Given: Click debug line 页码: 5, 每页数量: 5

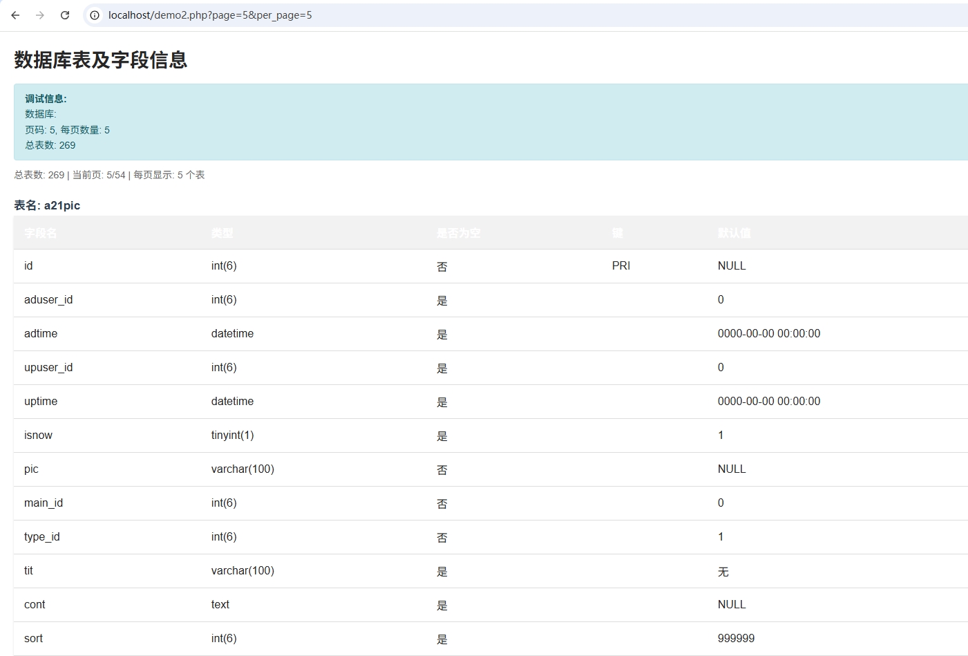Looking at the screenshot, I should tap(67, 130).
